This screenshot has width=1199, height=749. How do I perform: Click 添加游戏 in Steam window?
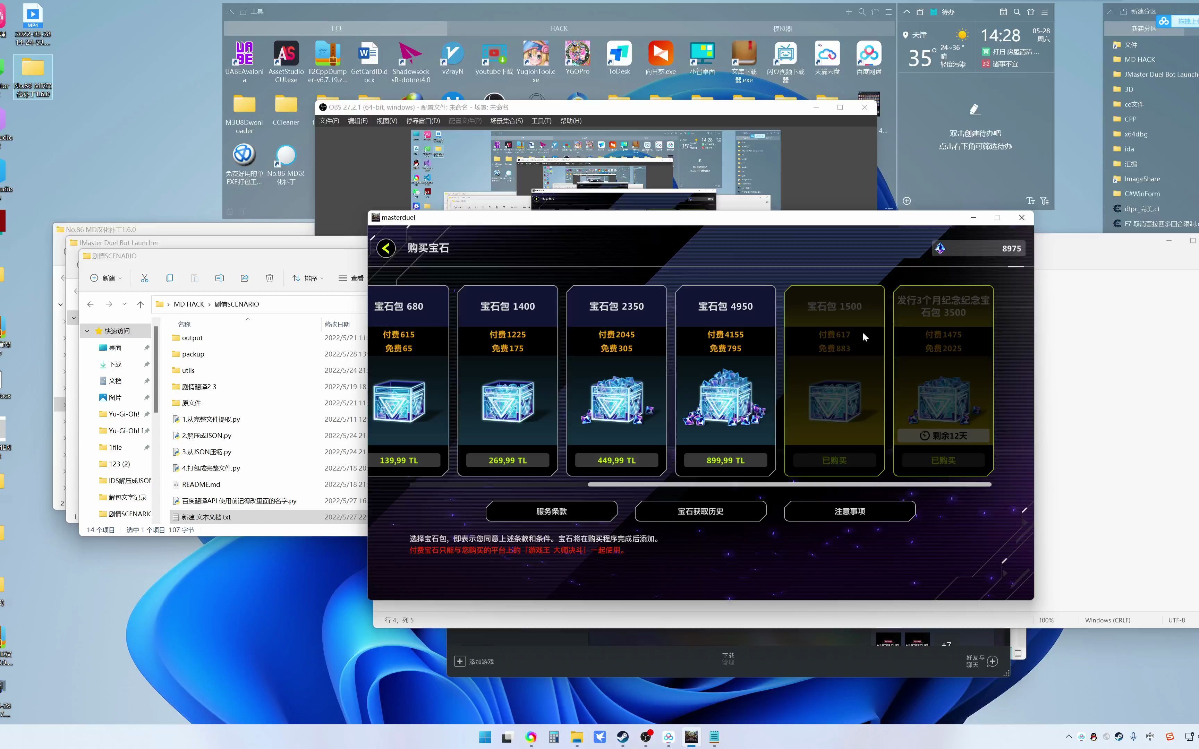pos(474,661)
